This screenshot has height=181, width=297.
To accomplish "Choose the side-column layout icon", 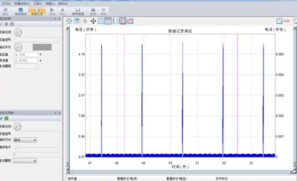I will (x=116, y=21).
